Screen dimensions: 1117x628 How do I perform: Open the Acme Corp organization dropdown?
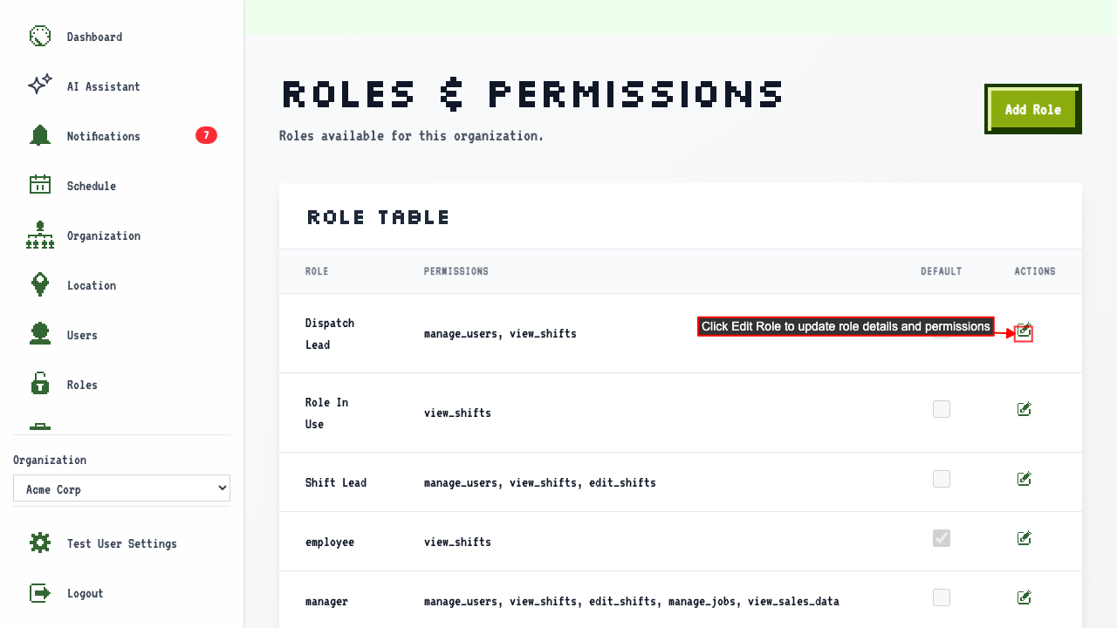pos(121,488)
